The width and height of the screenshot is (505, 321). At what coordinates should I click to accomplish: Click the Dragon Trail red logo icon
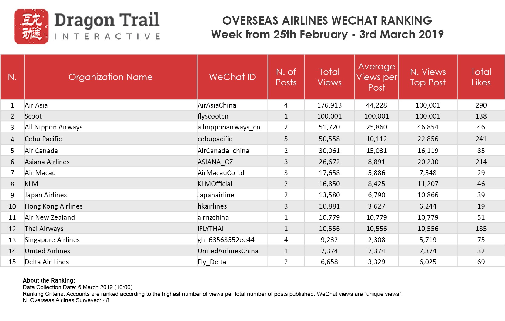tap(31, 27)
